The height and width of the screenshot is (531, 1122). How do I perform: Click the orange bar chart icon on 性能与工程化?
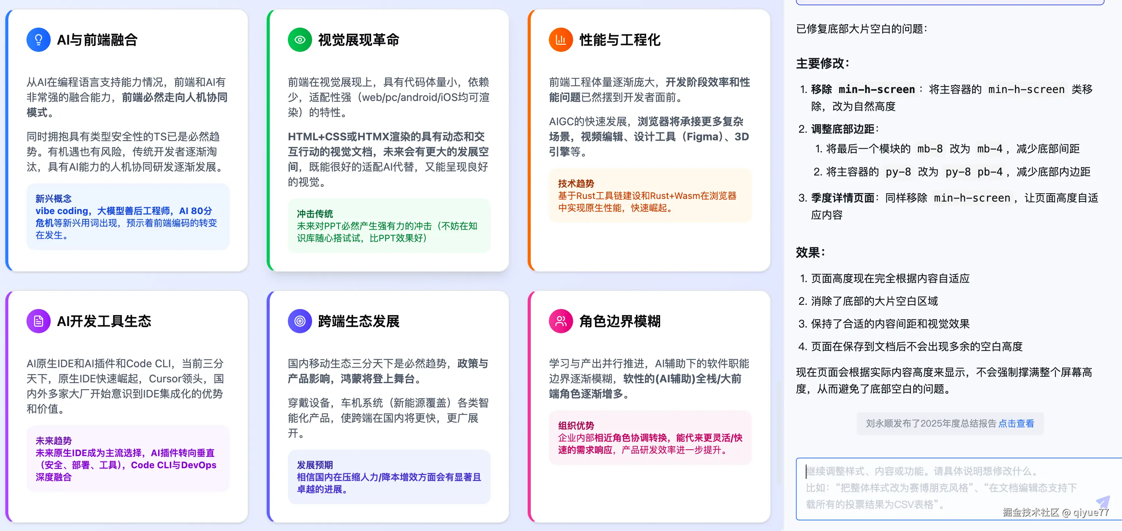561,40
